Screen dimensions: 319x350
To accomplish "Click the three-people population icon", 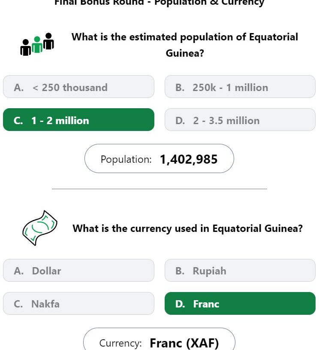I will coord(37,44).
